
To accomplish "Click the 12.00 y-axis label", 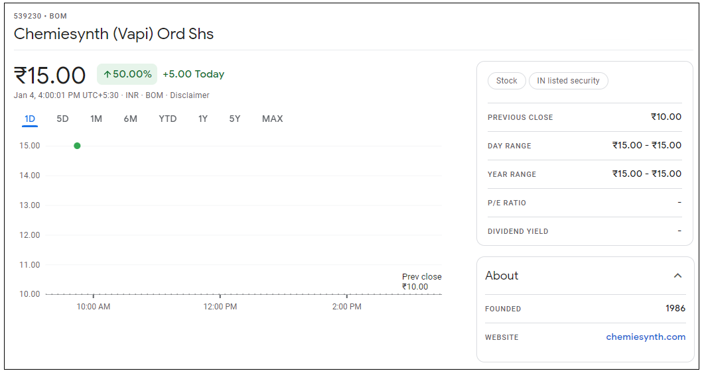I will click(30, 235).
